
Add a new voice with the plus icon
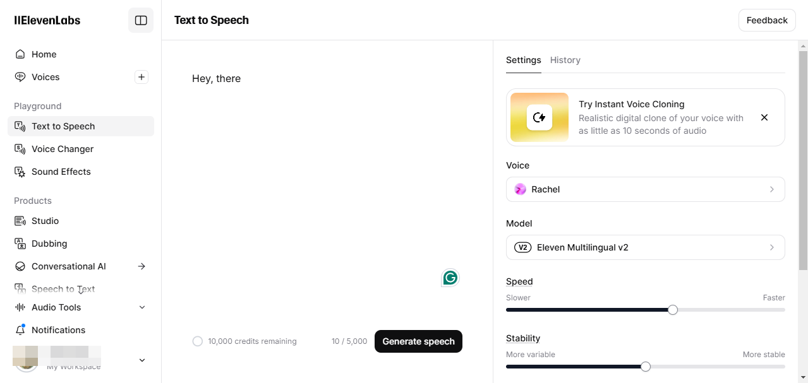pos(141,77)
